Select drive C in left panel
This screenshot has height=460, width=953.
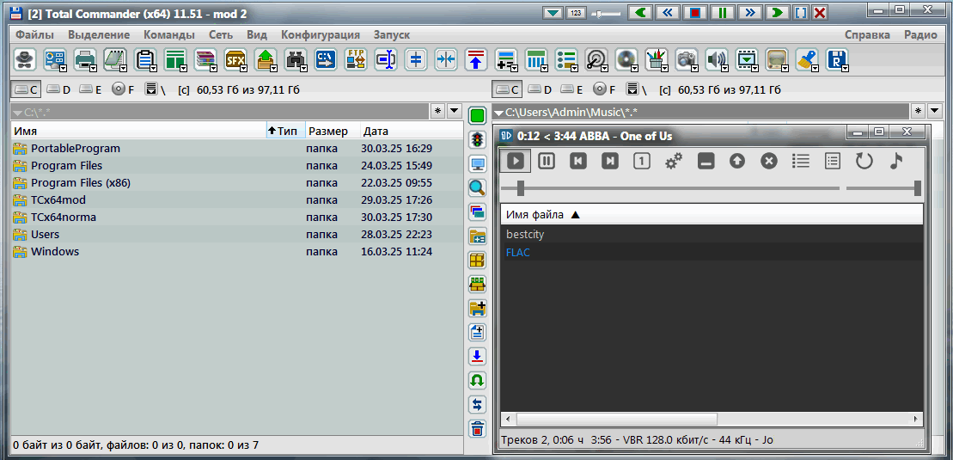(x=26, y=89)
